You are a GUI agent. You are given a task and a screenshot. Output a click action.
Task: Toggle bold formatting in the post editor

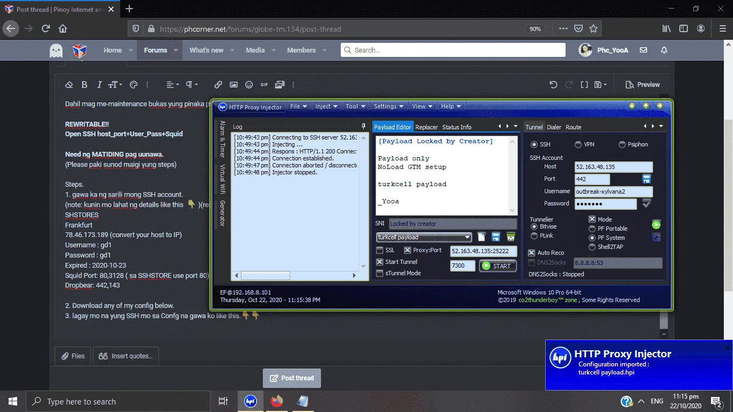point(84,85)
